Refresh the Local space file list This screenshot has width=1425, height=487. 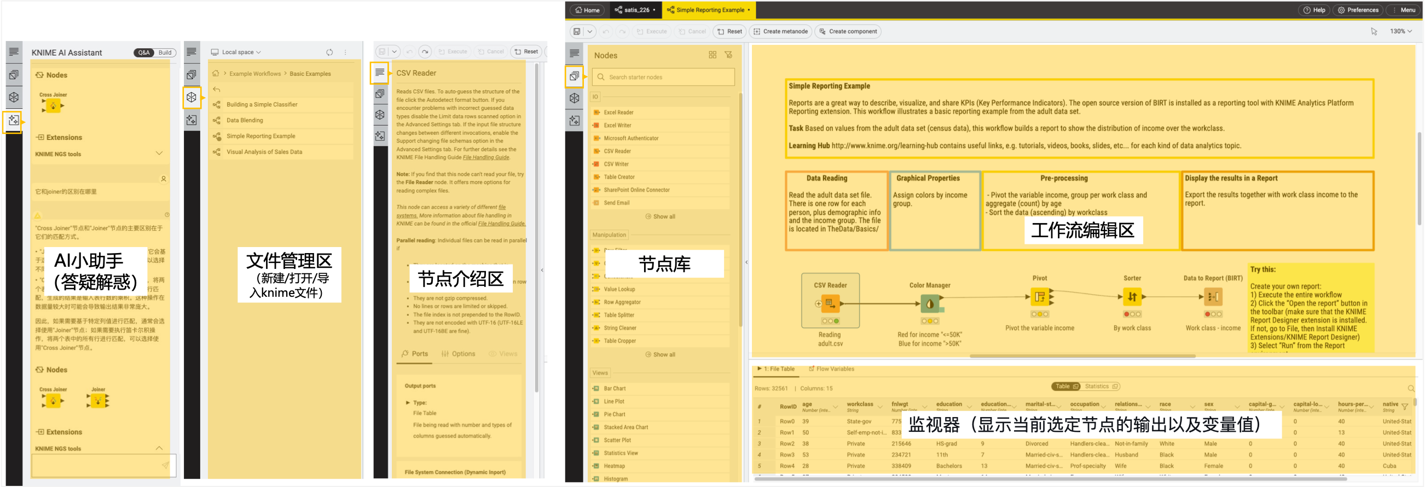tap(329, 52)
